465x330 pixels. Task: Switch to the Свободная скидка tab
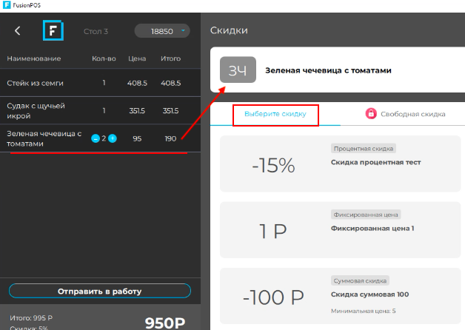tap(405, 114)
